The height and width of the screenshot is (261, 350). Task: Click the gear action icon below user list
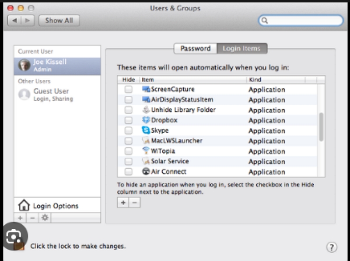[45, 218]
